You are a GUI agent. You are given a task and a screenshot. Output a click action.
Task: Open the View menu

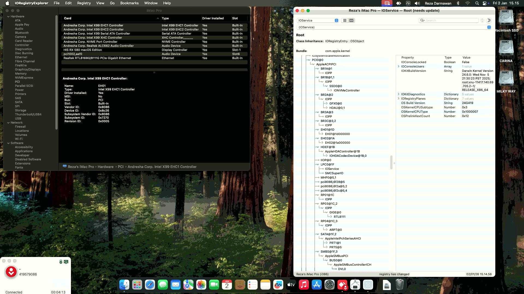click(x=100, y=3)
